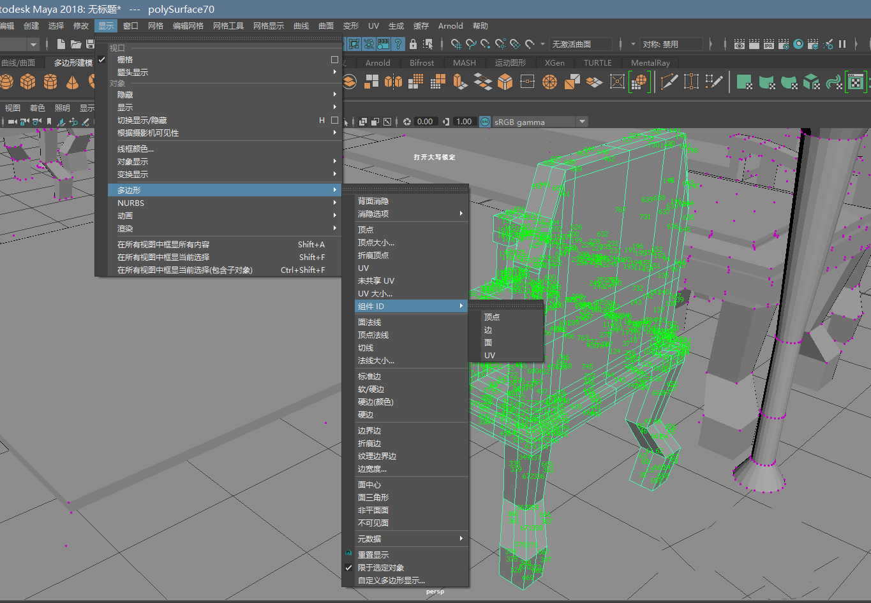
Task: Click the polygon cone shelf icon
Action: pyautogui.click(x=72, y=82)
